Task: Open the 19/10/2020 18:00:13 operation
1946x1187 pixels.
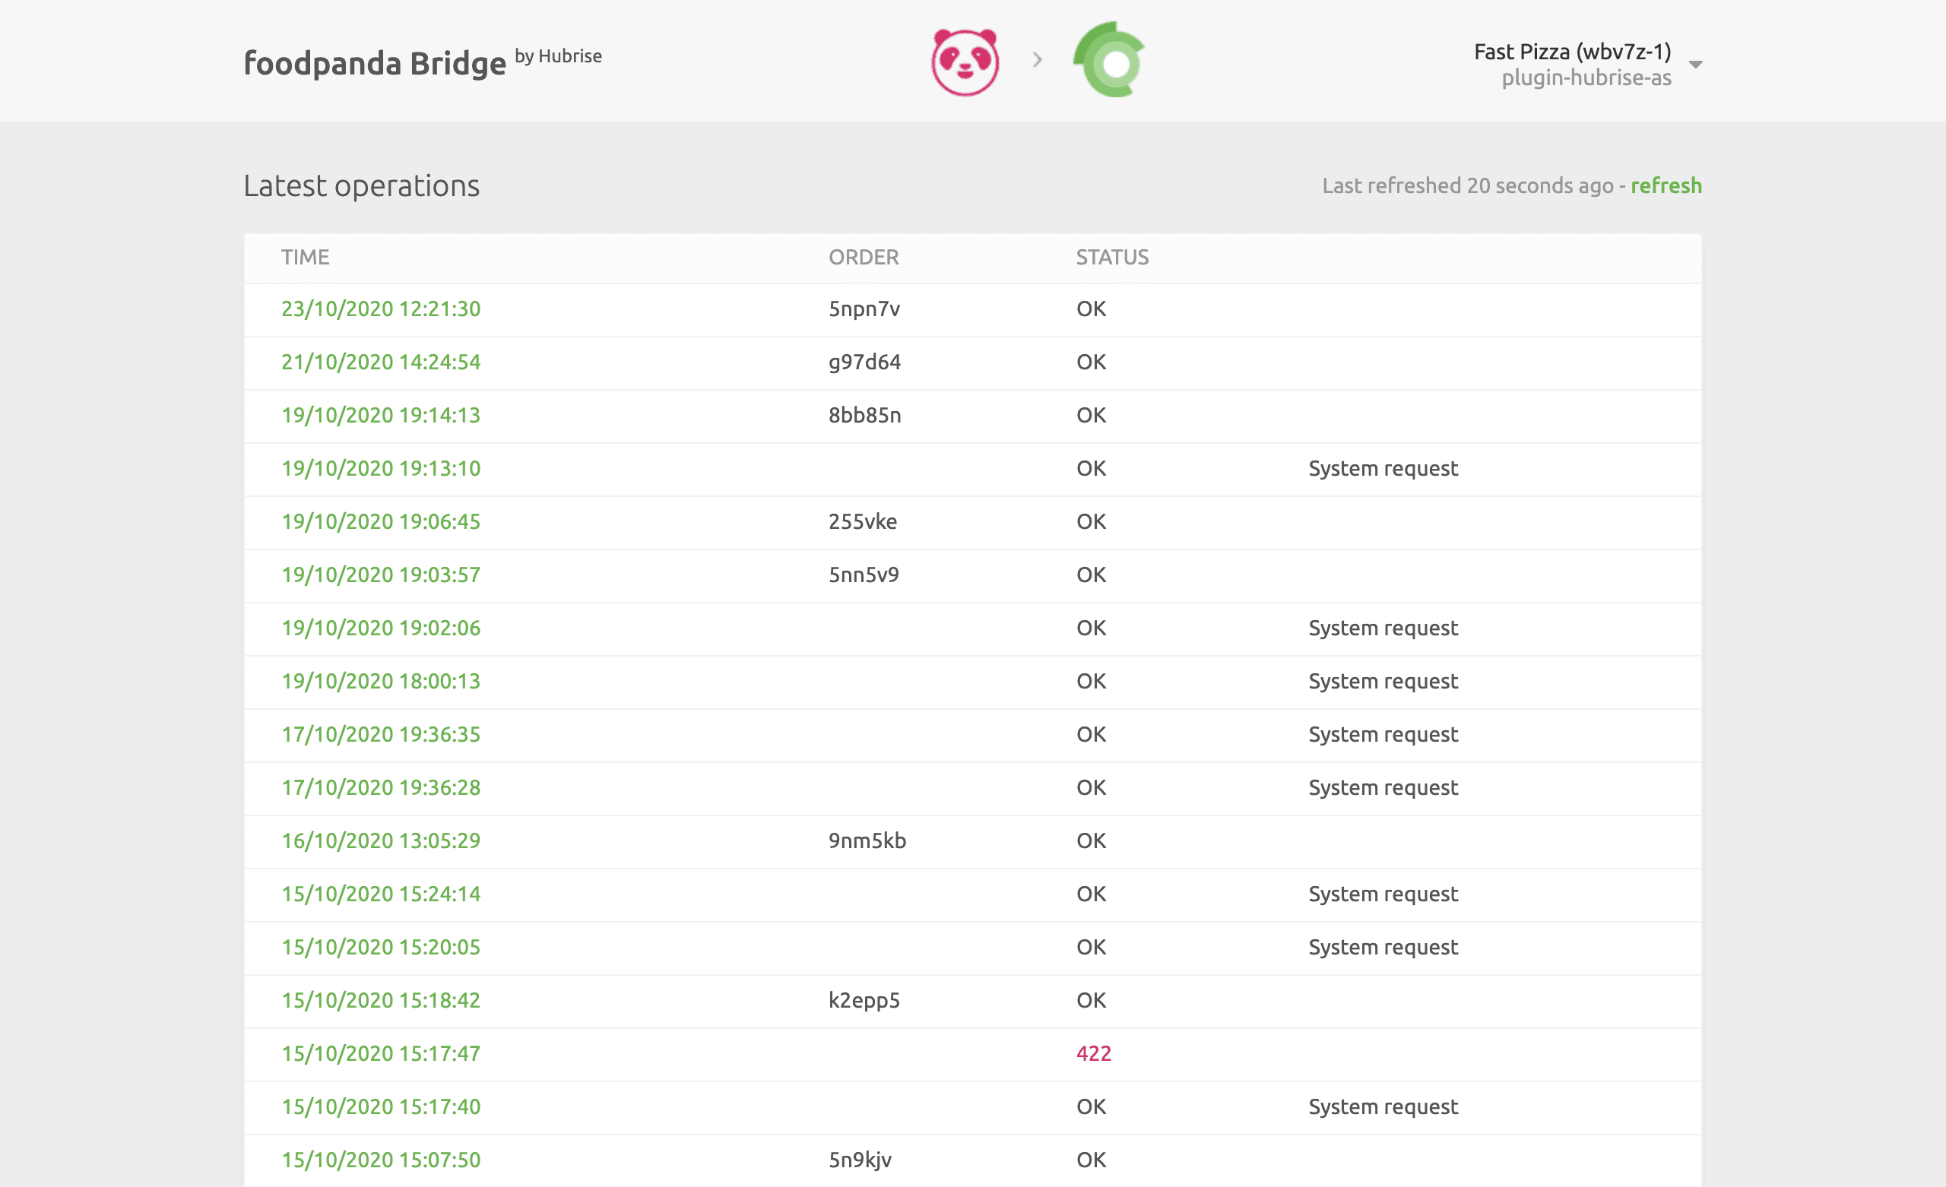Action: pos(381,681)
